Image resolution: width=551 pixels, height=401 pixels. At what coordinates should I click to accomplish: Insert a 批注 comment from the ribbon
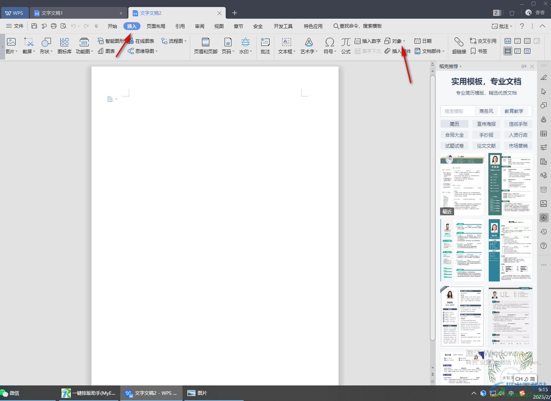[x=265, y=46]
